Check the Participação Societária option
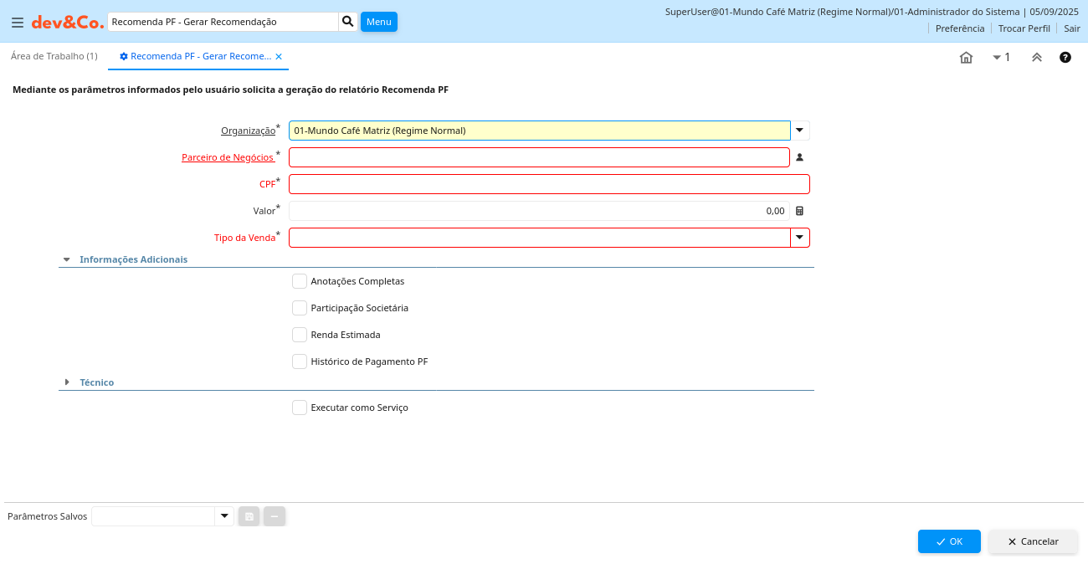 [x=300, y=308]
